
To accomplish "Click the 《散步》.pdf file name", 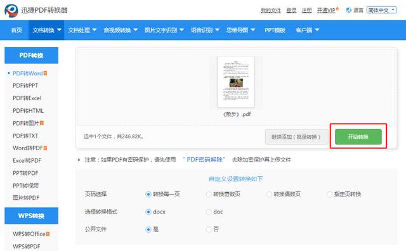I will [237, 114].
